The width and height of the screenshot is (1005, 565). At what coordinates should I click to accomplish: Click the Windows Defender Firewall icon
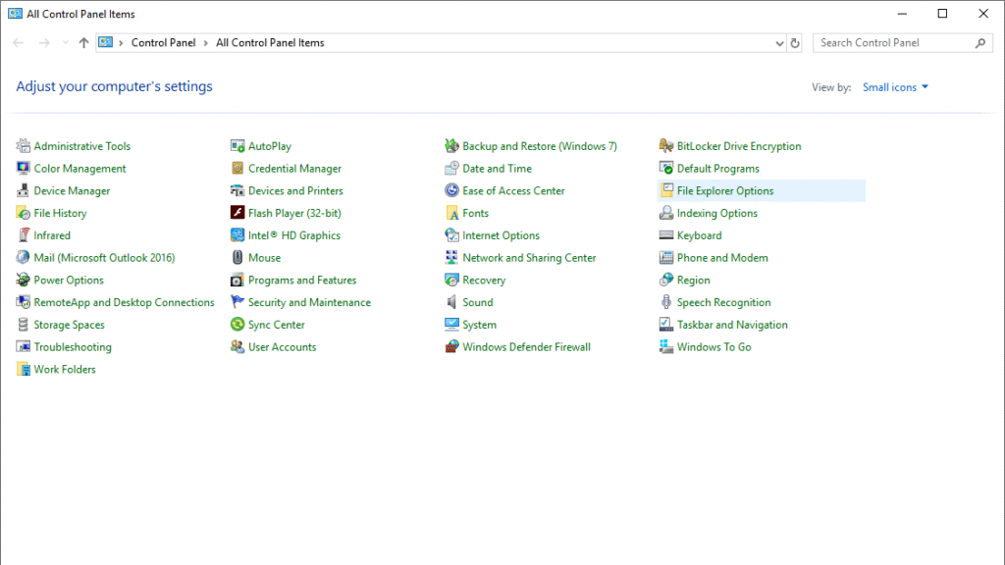tap(451, 346)
